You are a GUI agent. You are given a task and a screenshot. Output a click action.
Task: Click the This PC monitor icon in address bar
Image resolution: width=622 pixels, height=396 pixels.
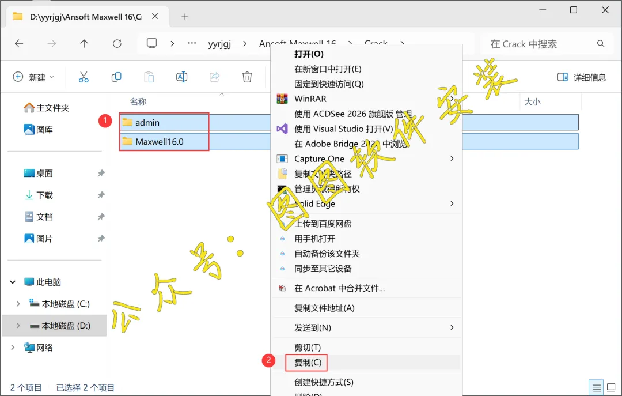click(x=152, y=43)
